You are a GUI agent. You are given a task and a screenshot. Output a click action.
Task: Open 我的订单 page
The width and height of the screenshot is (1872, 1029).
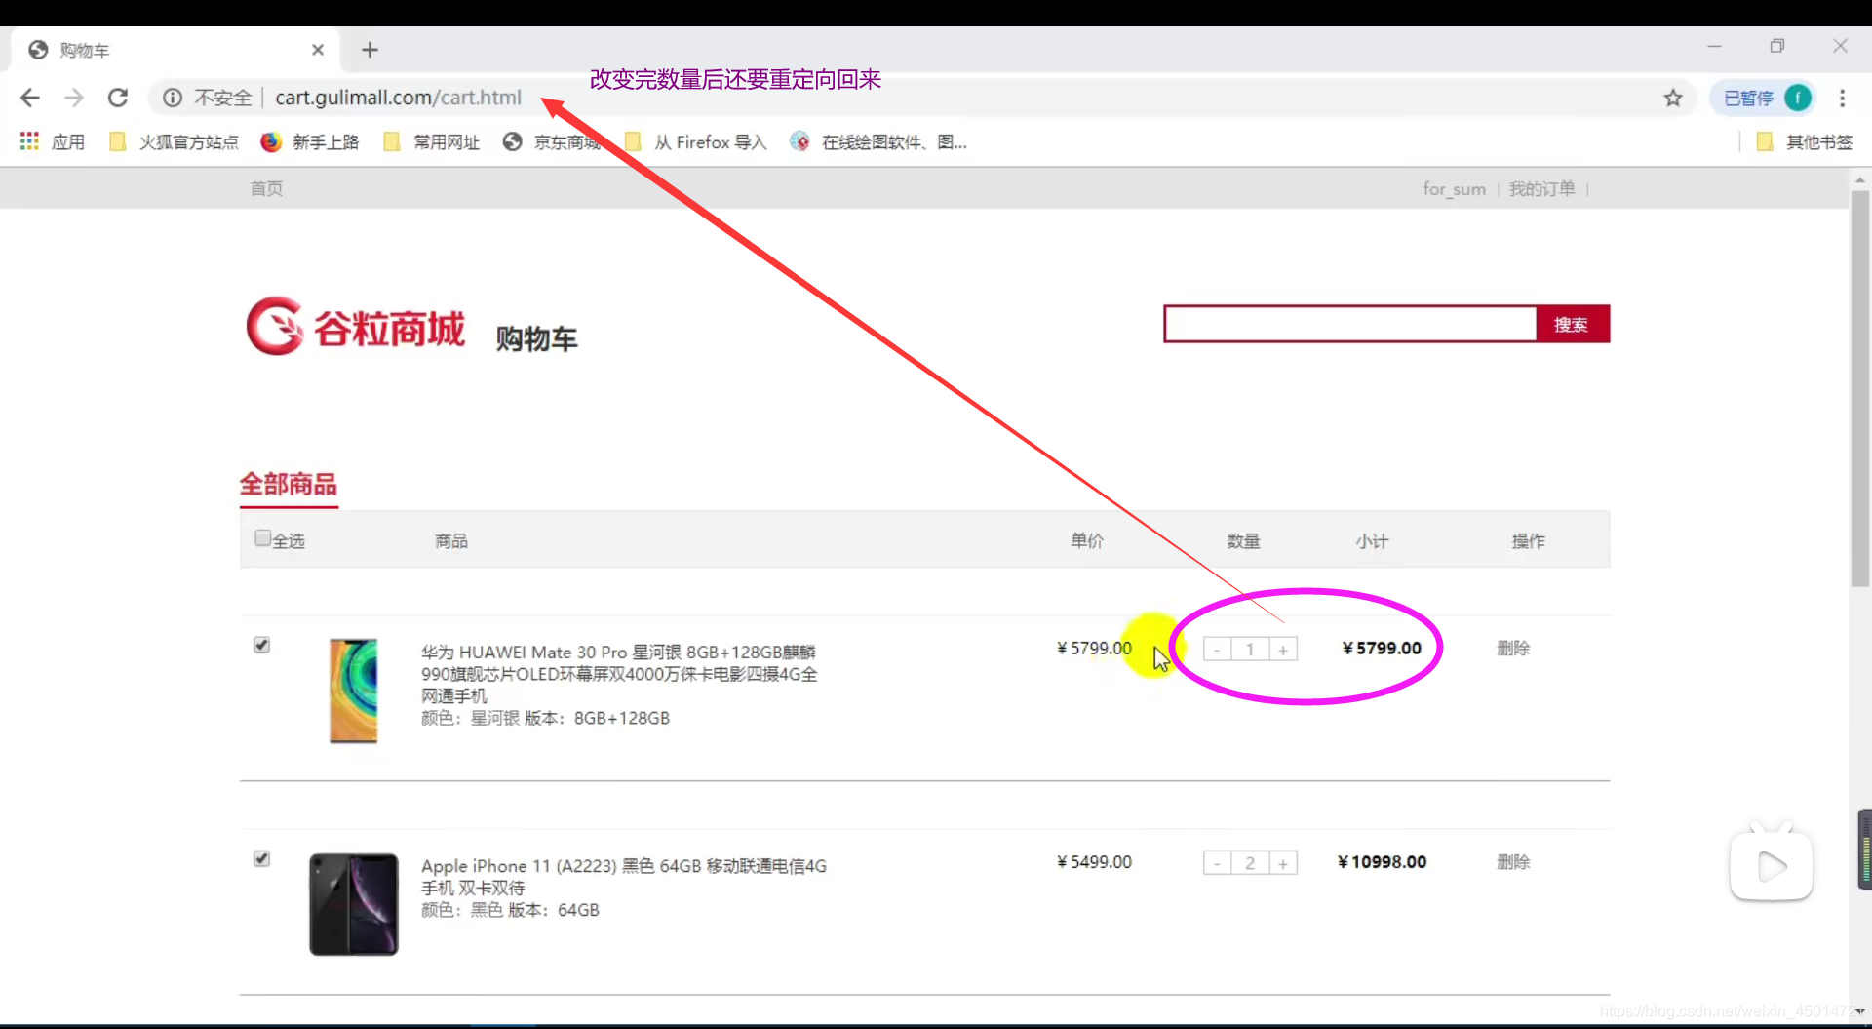1541,188
